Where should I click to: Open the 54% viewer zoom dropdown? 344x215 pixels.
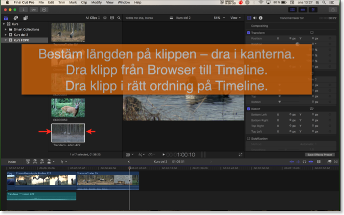219,18
